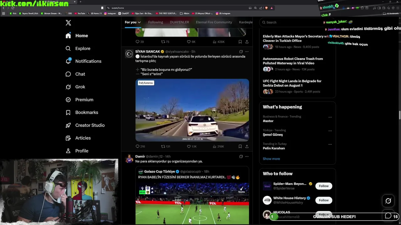Play the Trafy Kamerası traffic video

[x=192, y=110]
